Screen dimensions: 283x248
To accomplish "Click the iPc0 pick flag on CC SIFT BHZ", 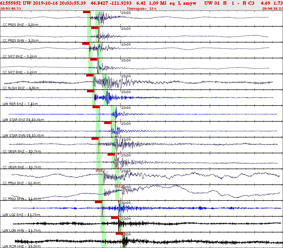I will [85, 43].
